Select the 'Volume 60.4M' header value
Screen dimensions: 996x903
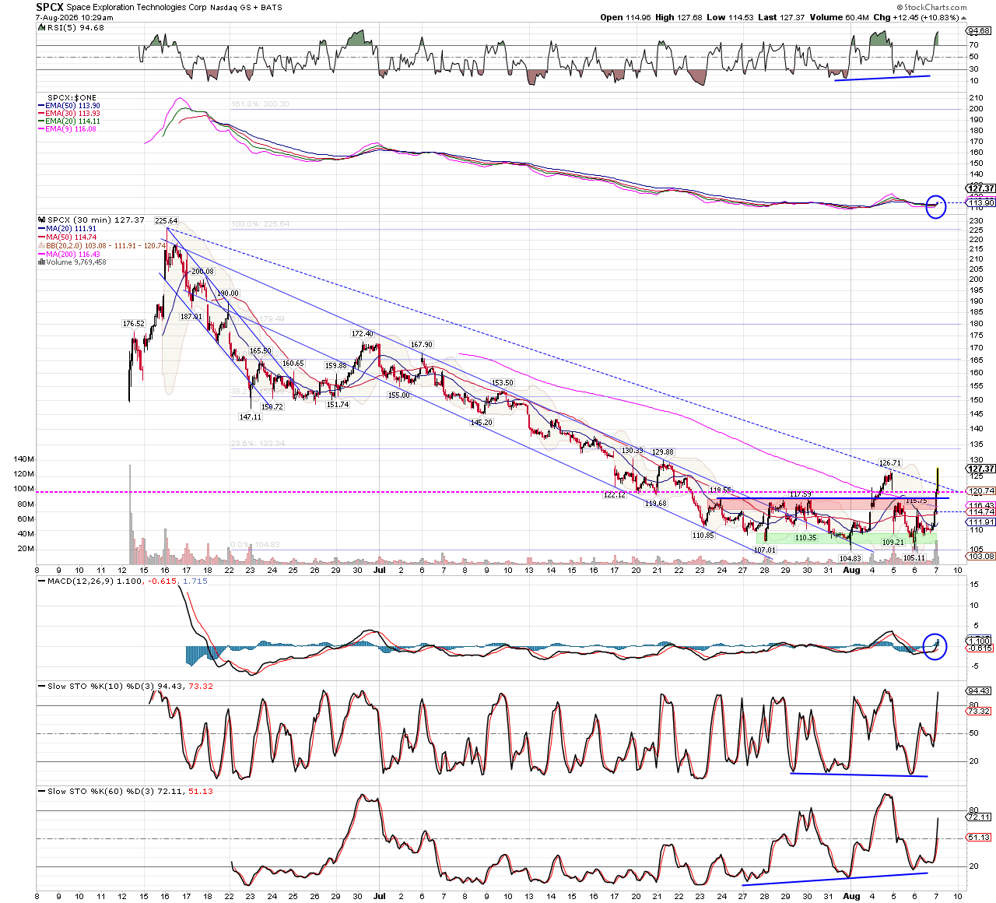pyautogui.click(x=839, y=17)
